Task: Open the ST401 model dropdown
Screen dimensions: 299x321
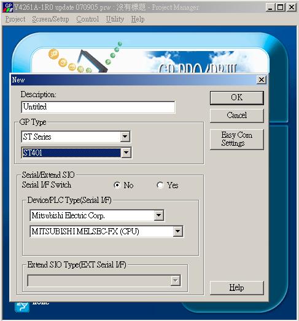Action: click(126, 153)
